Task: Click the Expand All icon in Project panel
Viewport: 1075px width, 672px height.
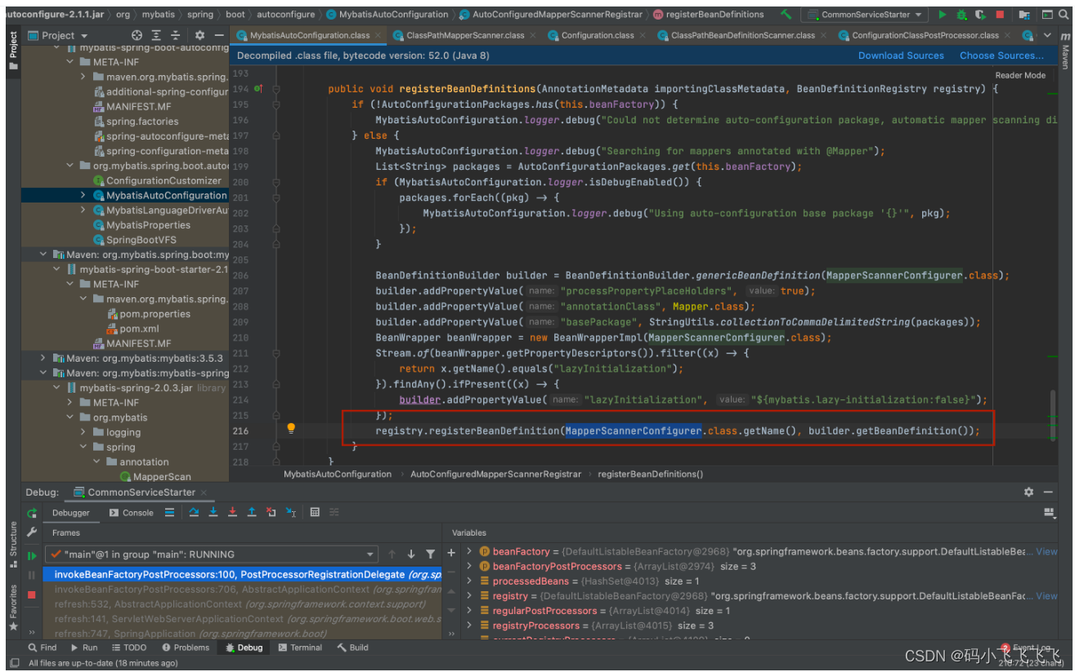Action: 156,35
